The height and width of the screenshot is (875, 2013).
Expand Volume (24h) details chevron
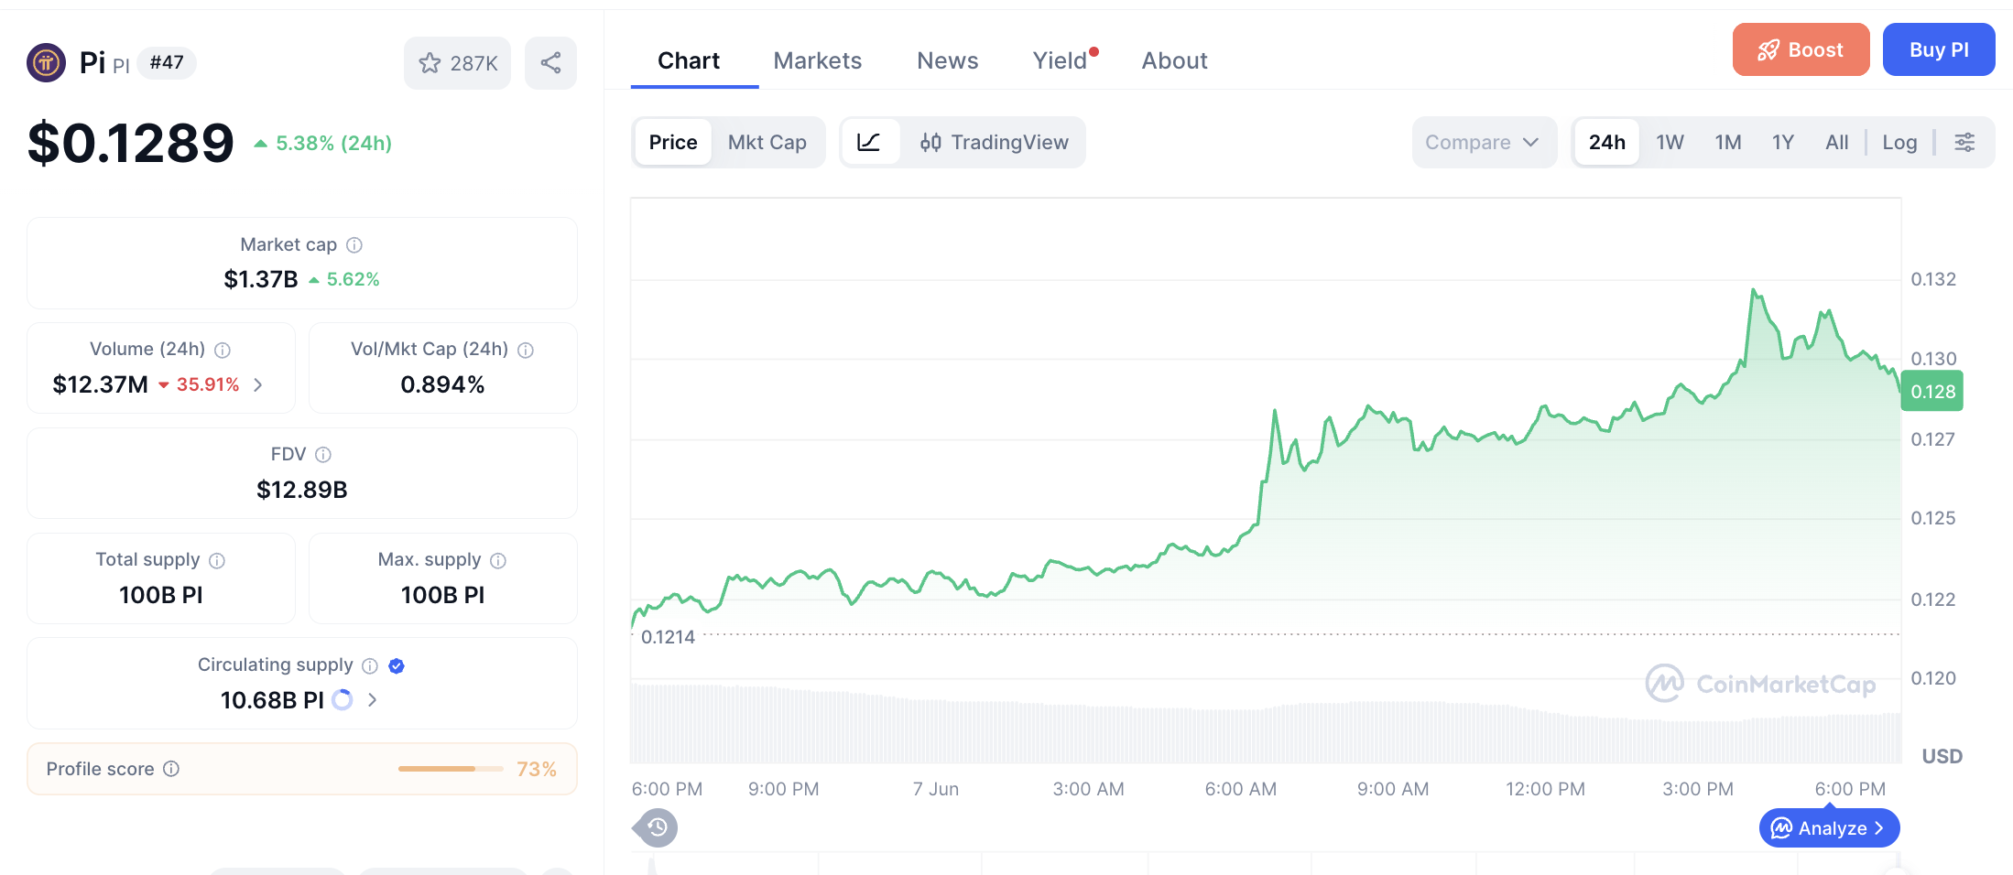[258, 384]
